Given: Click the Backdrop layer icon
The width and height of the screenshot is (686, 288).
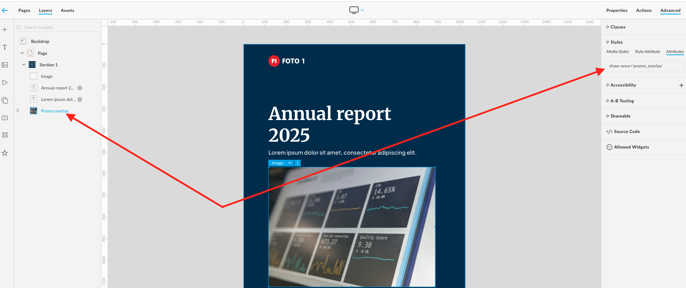Looking at the screenshot, I should point(23,41).
